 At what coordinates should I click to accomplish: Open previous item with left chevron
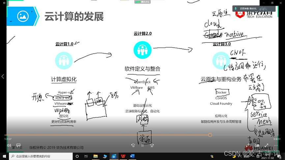pyautogui.click(x=3, y=77)
